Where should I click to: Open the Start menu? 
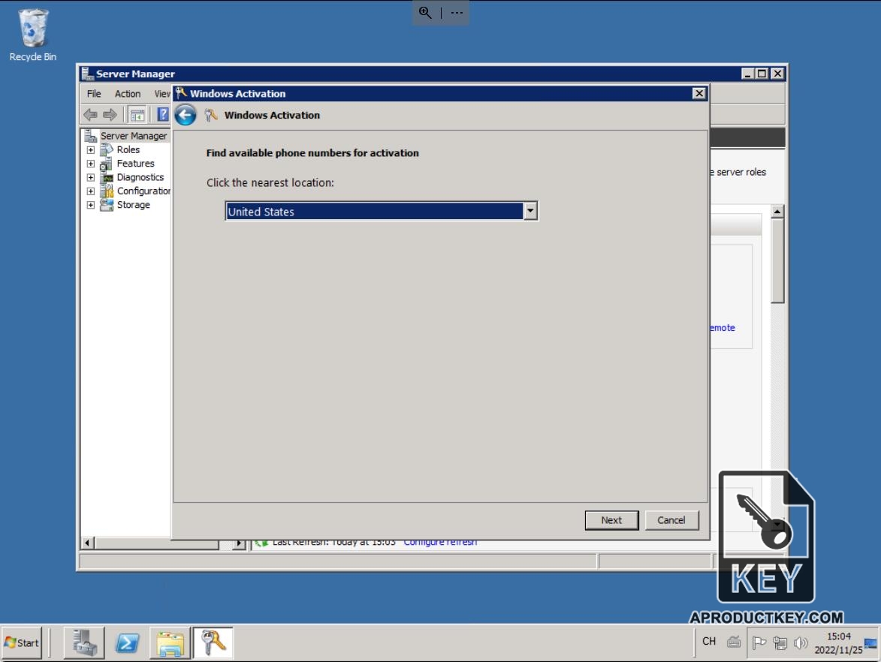tap(21, 643)
